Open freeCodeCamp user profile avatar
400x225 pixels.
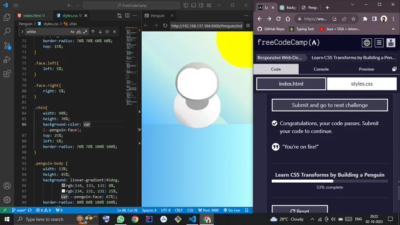391,42
